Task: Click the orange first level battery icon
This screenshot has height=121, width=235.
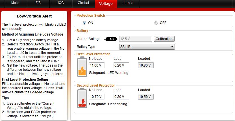Action: point(82,67)
